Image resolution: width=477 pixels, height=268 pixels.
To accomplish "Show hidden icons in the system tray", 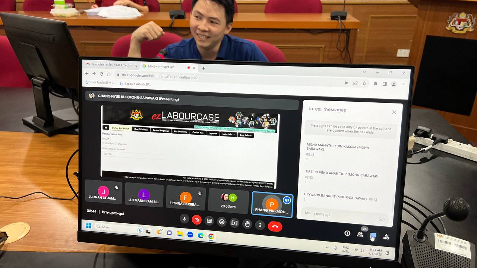I will 327,248.
